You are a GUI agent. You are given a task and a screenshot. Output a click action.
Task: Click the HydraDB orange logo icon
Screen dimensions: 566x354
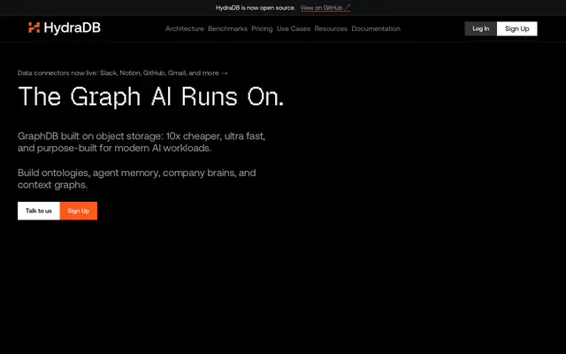(x=34, y=27)
